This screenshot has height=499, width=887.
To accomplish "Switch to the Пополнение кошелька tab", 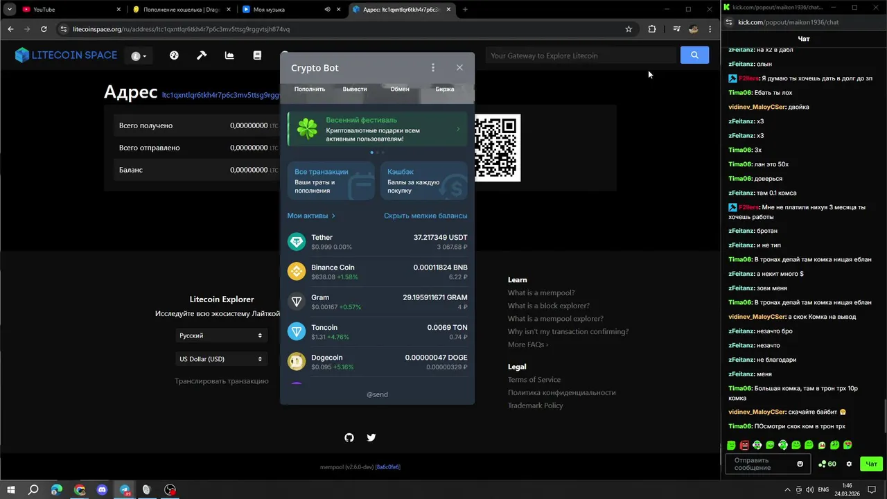I will tap(180, 10).
